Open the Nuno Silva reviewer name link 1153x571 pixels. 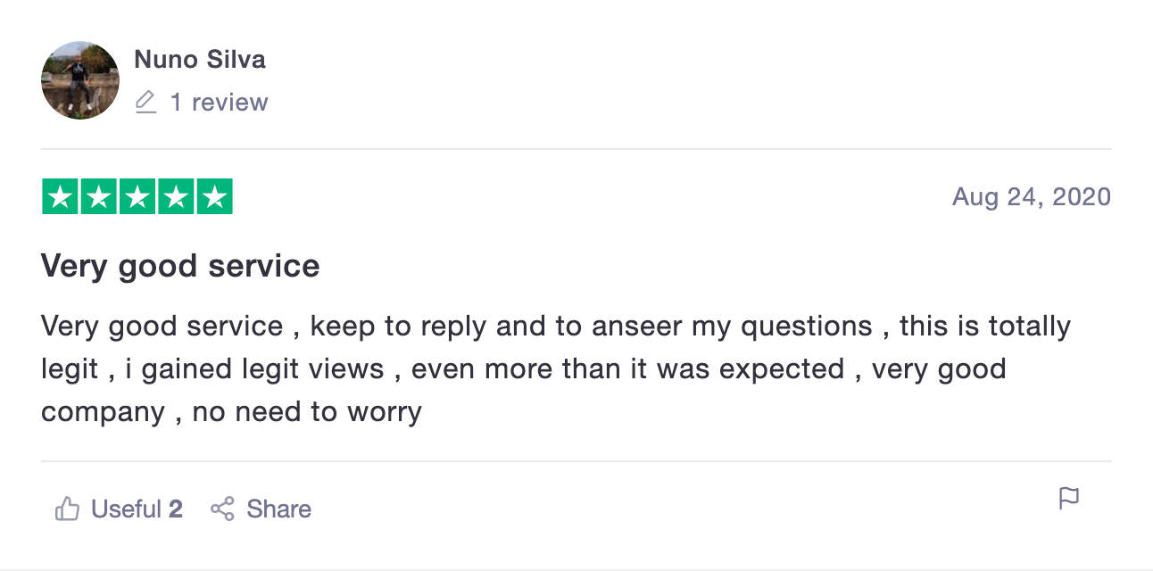[200, 60]
